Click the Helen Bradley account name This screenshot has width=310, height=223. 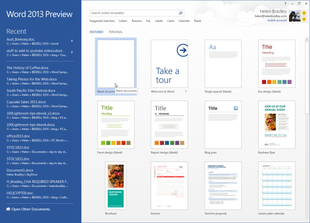(273, 11)
